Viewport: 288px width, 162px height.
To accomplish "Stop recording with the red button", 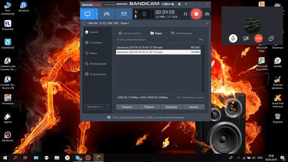I will 196,14.
